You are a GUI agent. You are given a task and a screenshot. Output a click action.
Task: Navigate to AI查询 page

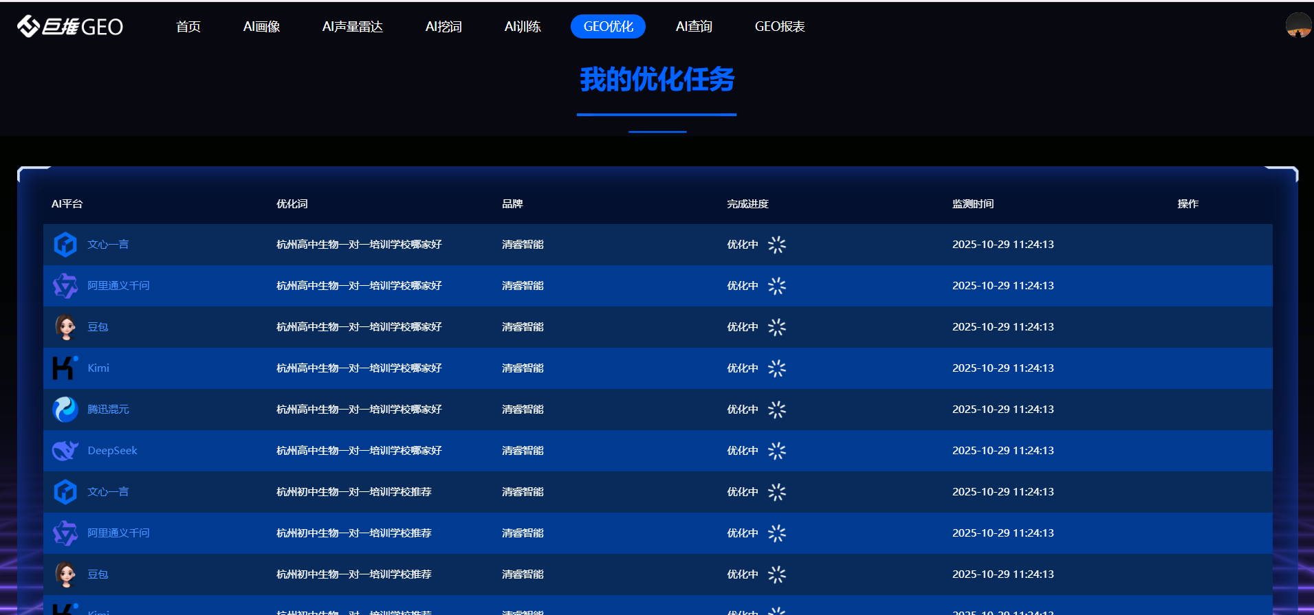[x=694, y=27]
